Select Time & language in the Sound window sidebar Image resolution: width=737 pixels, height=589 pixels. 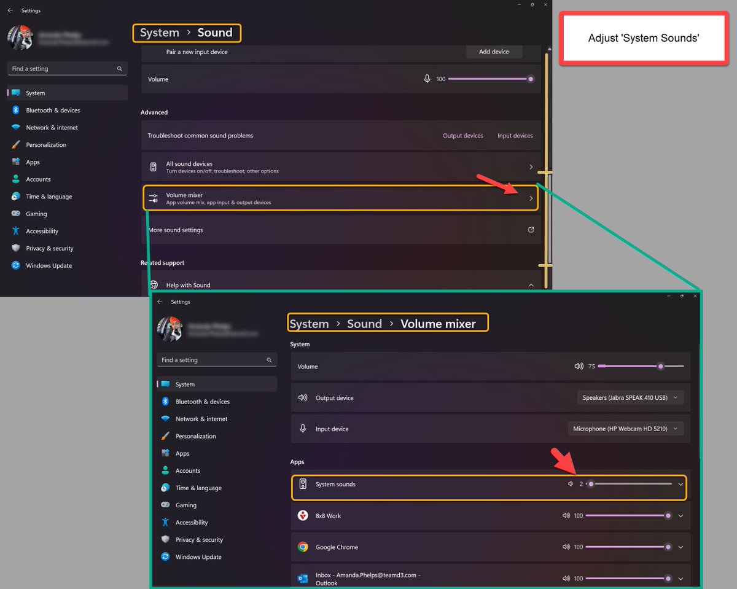tap(68, 197)
